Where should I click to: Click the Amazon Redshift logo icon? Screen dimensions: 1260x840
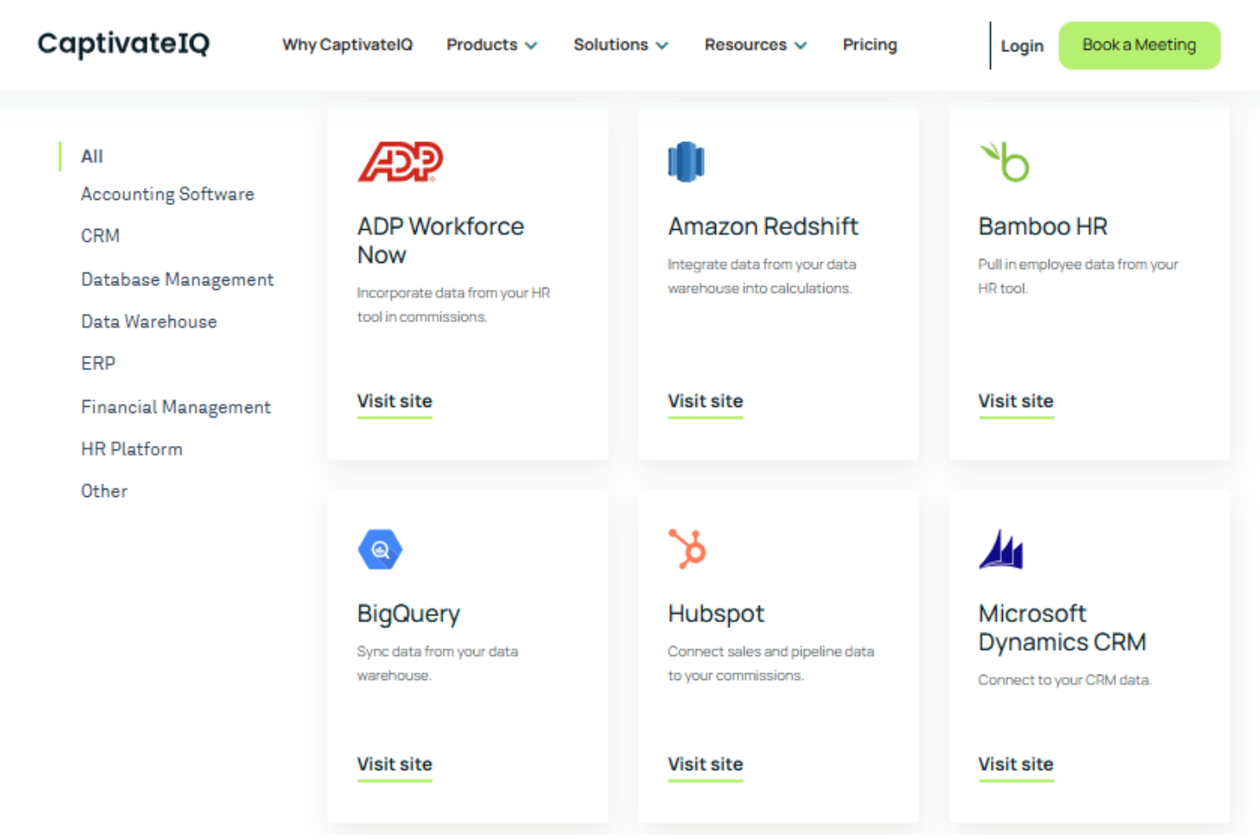[686, 162]
